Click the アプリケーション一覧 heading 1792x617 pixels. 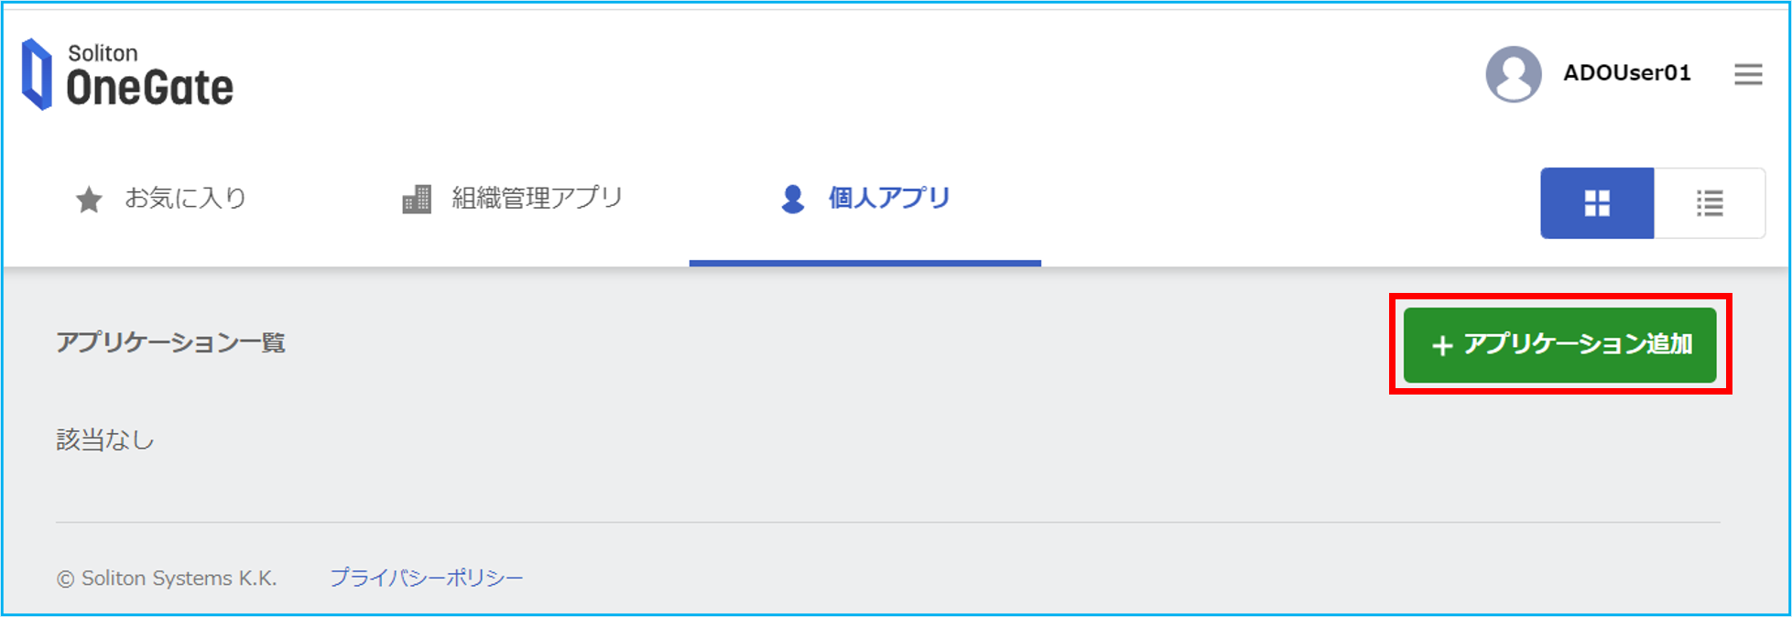tap(170, 342)
